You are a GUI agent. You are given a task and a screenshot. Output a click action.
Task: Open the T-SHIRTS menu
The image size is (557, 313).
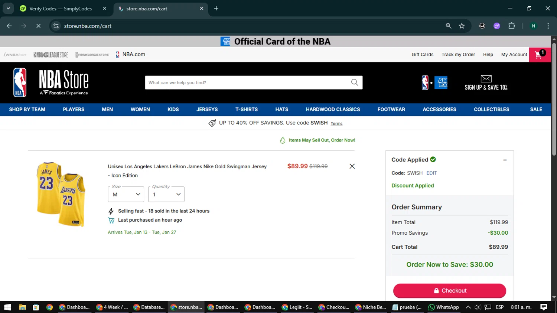pyautogui.click(x=246, y=110)
